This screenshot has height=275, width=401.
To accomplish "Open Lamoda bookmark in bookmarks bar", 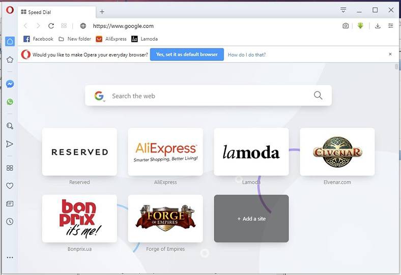I will click(145, 39).
